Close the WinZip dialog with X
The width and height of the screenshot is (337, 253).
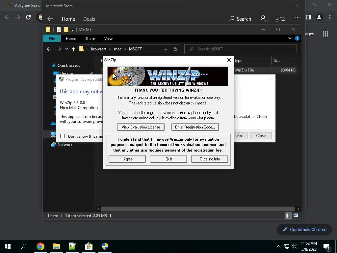229,60
